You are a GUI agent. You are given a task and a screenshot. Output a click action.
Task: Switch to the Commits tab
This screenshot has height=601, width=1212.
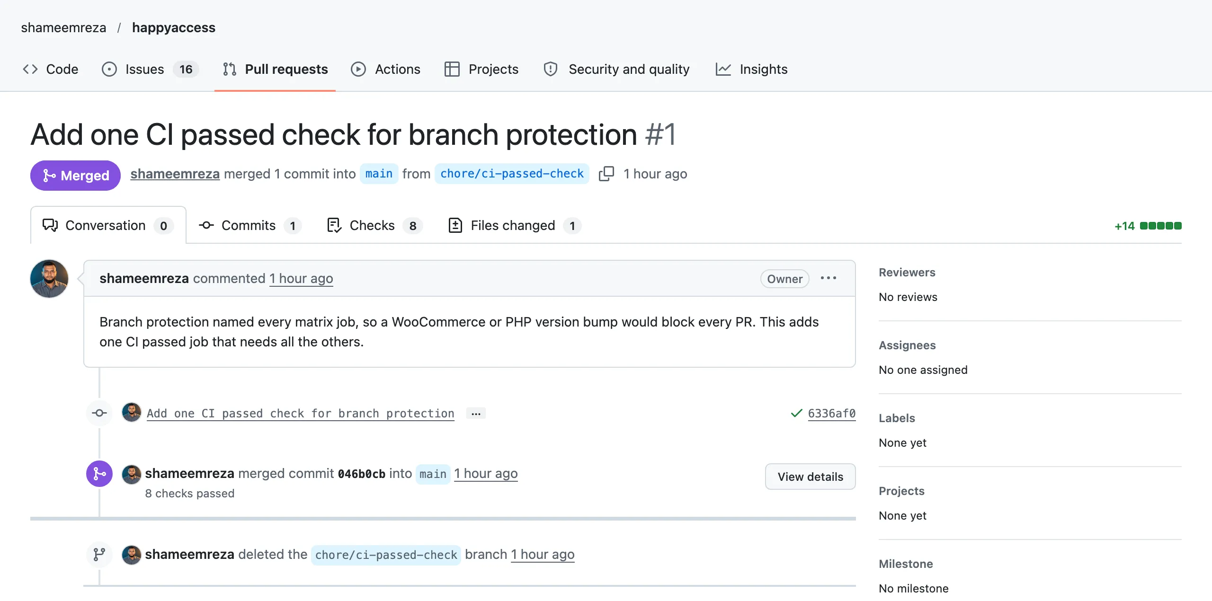(250, 225)
